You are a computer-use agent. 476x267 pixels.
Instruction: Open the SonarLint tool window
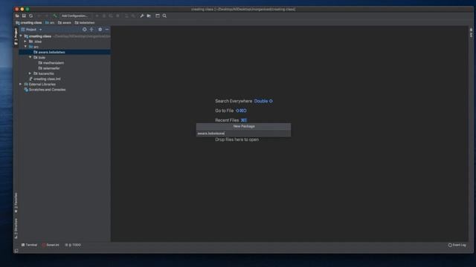tap(51, 245)
